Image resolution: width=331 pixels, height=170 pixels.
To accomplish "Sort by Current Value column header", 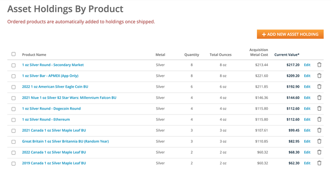I will coord(287,55).
